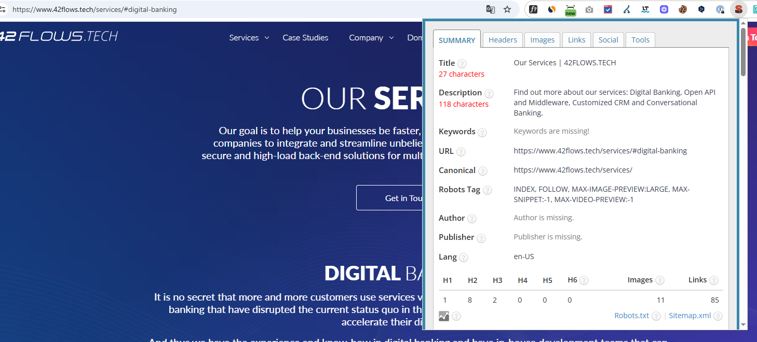Click the help icon next to Robots Tag
This screenshot has width=757, height=342.
pyautogui.click(x=488, y=190)
